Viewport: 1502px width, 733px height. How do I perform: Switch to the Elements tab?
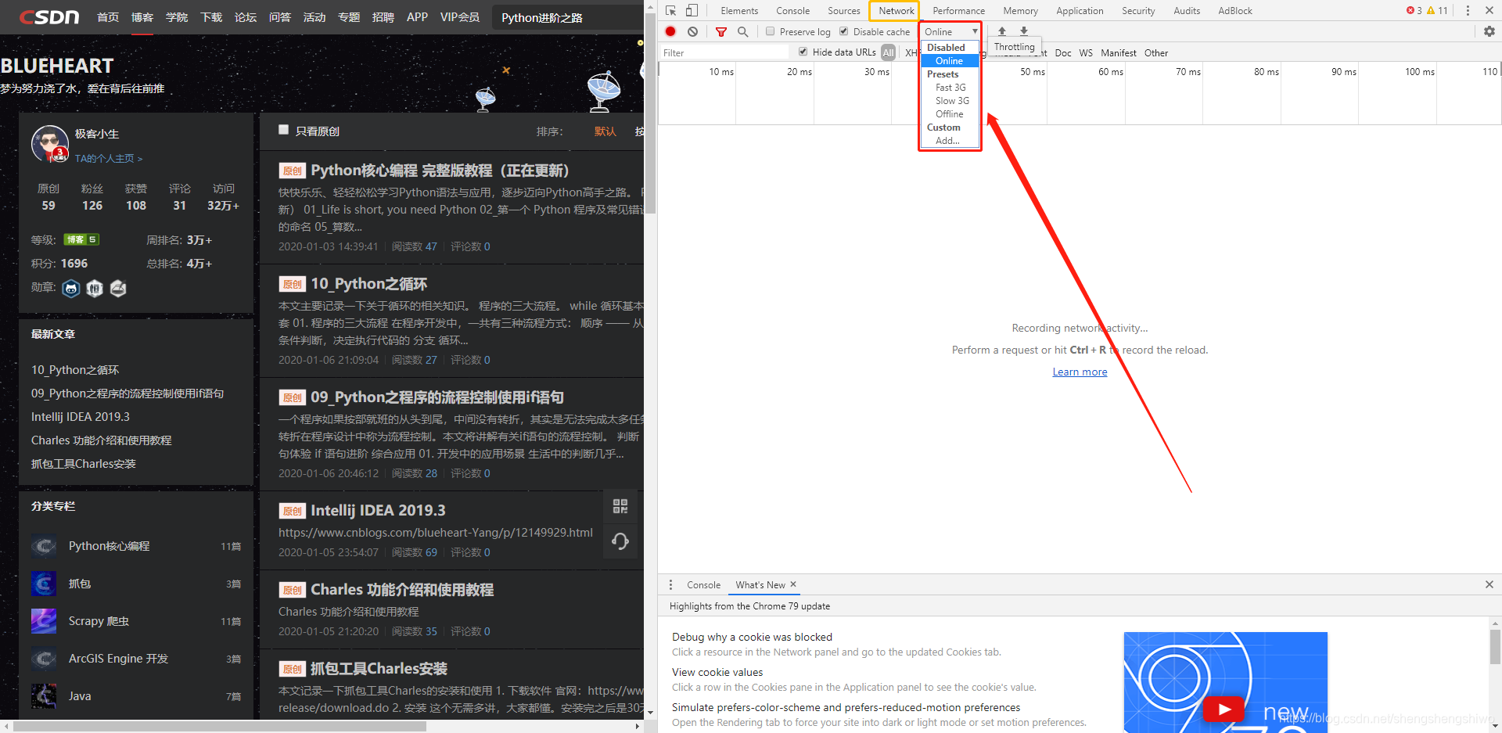coord(739,11)
